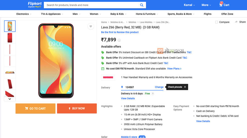
Task: Open the Electronics category menu
Action: point(24,14)
